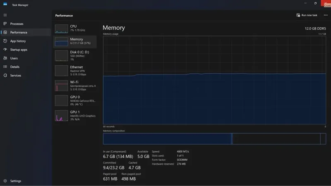Open the hamburger navigation menu
The height and width of the screenshot is (186, 331).
(5, 15)
